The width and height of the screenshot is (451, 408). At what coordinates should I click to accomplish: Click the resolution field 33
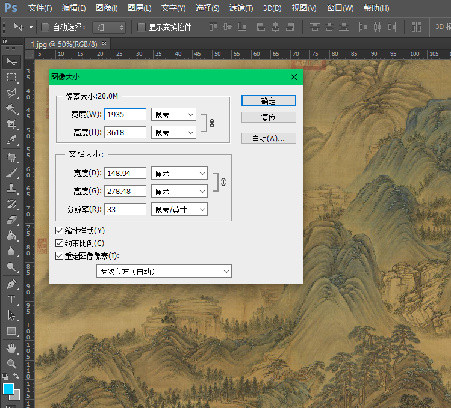tap(125, 209)
